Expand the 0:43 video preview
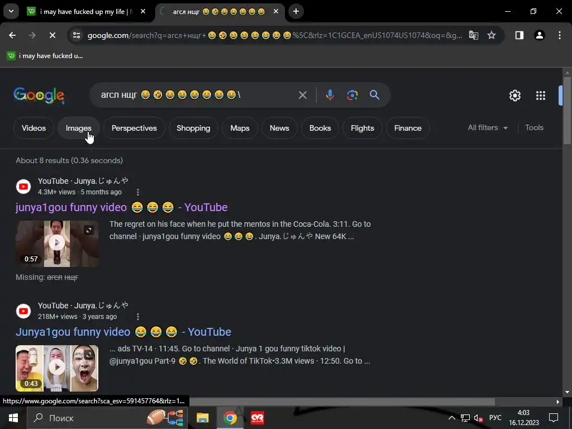The image size is (572, 429). point(89,355)
